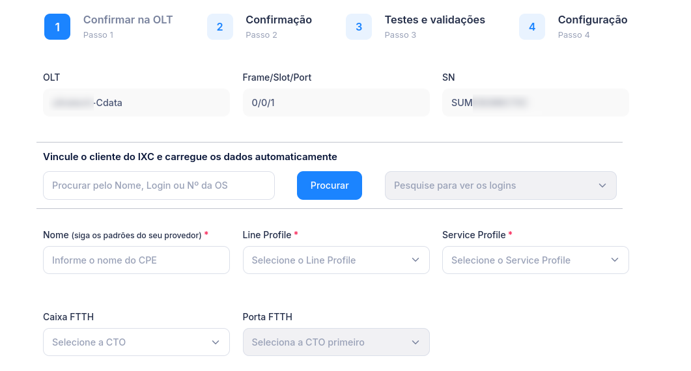Click the step 2 number badge
Screen dimensions: 691x371
tap(219, 27)
